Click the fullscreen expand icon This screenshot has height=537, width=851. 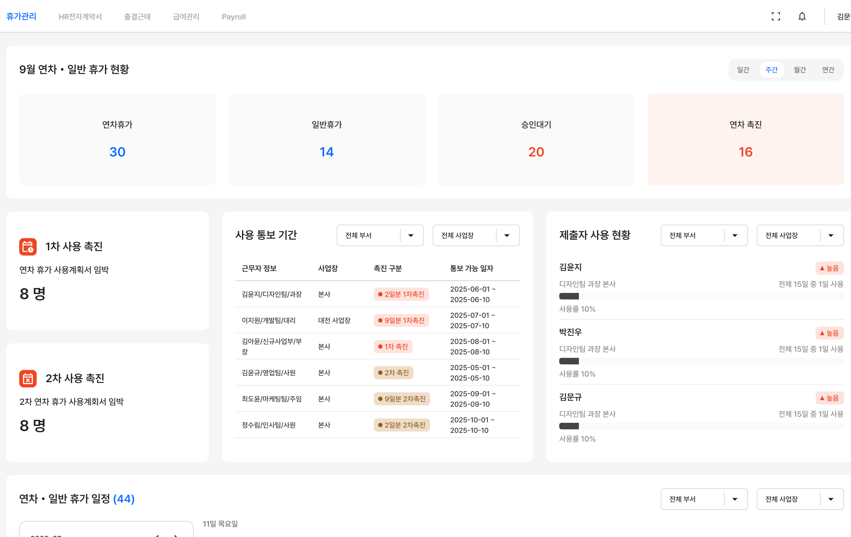coord(776,17)
